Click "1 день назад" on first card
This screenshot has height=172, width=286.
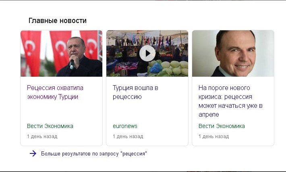[x=42, y=136]
